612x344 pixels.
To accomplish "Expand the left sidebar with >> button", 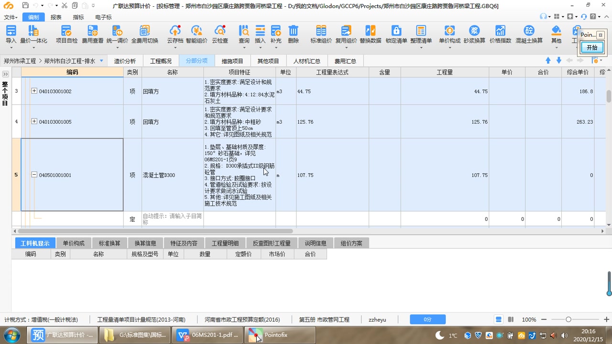I will [5, 74].
